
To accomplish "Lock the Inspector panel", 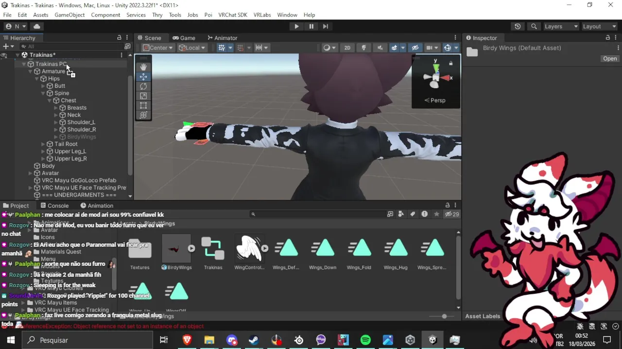I will coord(607,38).
